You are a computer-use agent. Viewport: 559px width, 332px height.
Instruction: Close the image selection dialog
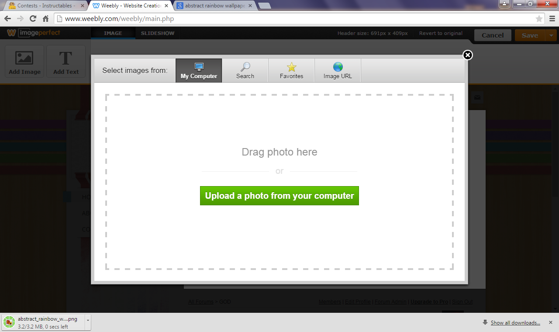(x=468, y=55)
